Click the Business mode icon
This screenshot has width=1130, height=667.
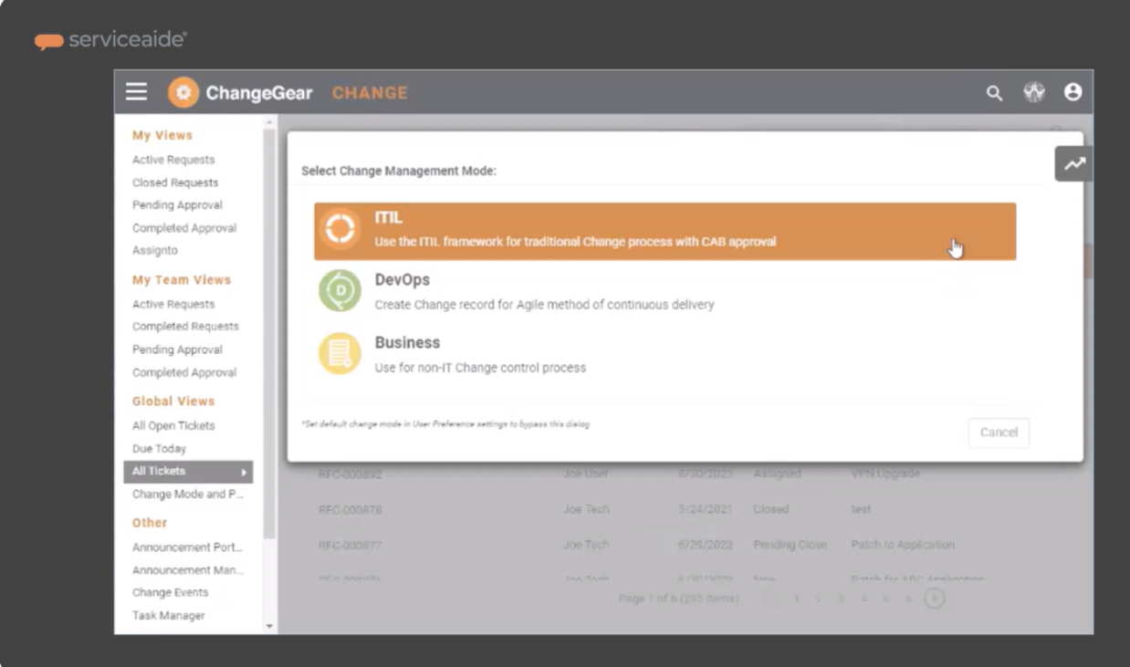point(340,353)
